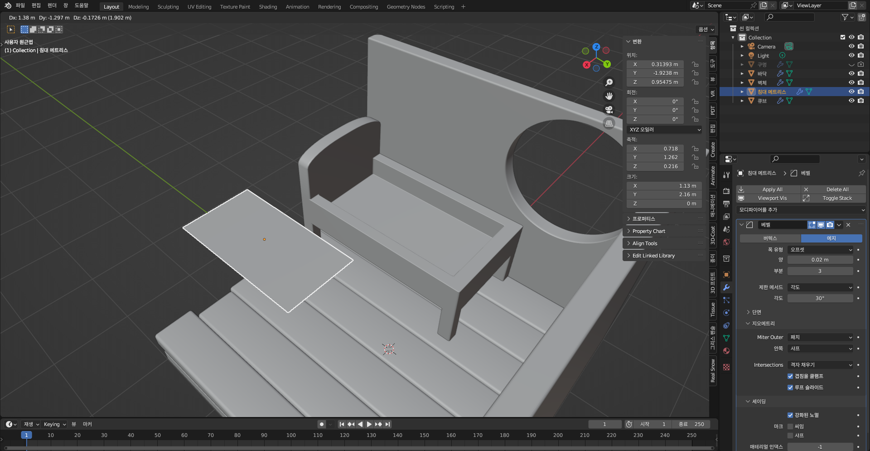Click the pan hand viewport icon

point(609,96)
